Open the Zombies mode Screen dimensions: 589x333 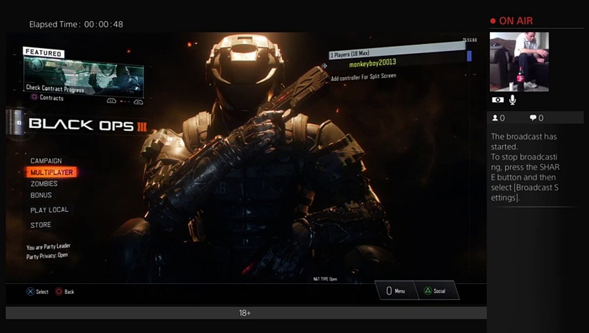pyautogui.click(x=44, y=184)
